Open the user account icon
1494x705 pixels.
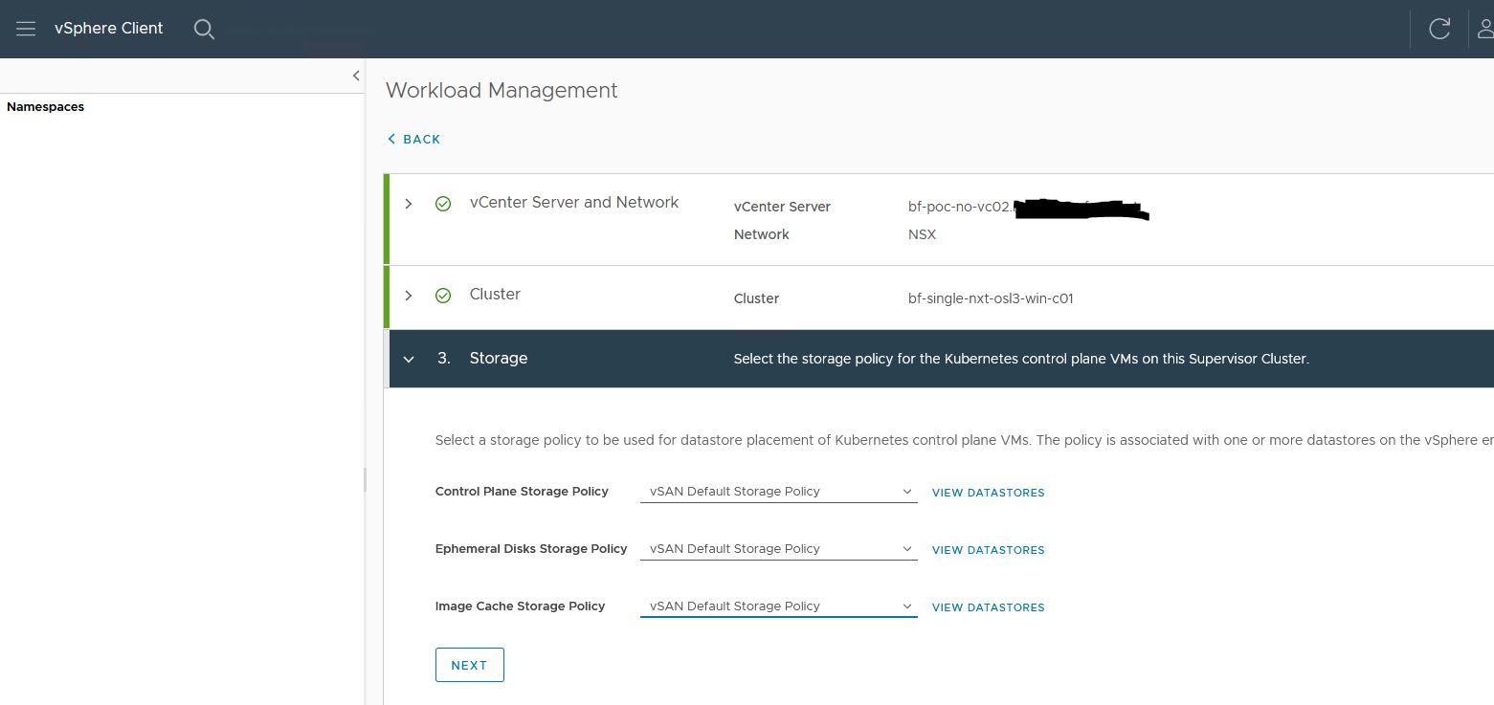click(x=1485, y=29)
